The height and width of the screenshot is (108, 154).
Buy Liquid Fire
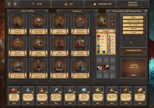pos(42,103)
